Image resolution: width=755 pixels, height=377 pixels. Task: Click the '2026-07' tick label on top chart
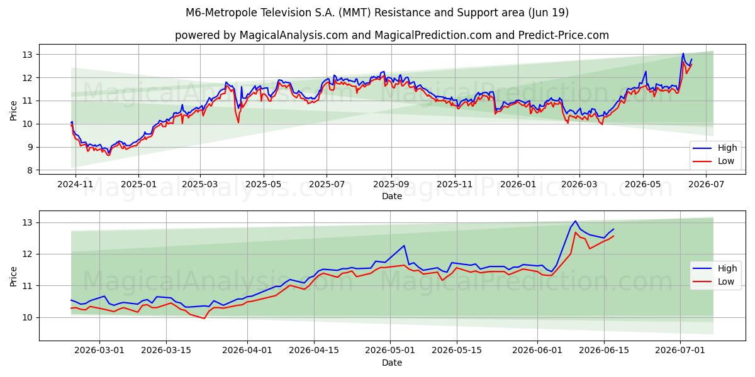tap(706, 185)
